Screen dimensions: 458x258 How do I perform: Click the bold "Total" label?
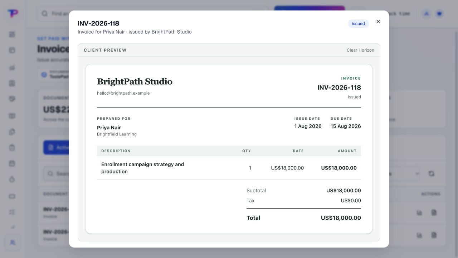click(x=253, y=218)
